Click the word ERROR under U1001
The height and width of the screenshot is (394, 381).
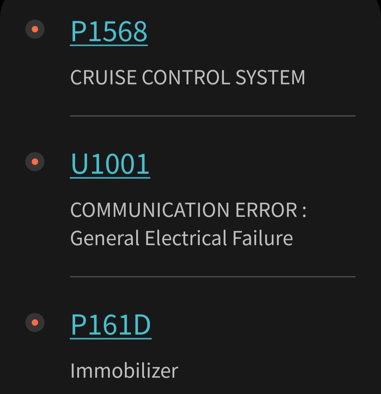(x=266, y=210)
